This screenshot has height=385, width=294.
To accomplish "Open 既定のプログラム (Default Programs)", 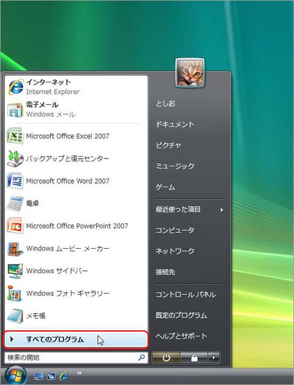I will (181, 315).
